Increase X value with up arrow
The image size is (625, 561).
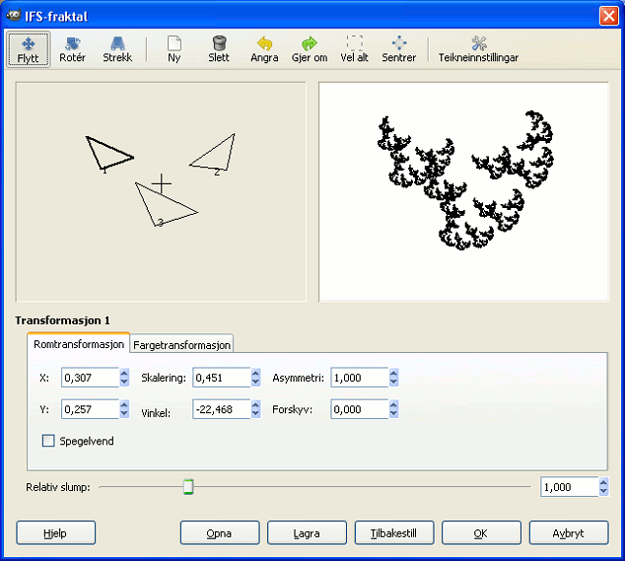(124, 373)
